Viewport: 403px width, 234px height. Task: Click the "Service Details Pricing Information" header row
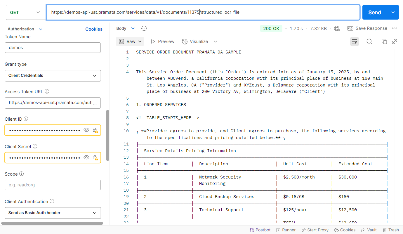[x=190, y=151]
